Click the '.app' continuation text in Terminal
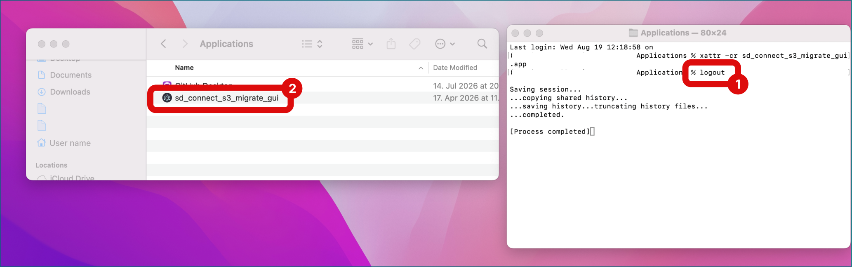This screenshot has width=852, height=267. pyautogui.click(x=518, y=64)
